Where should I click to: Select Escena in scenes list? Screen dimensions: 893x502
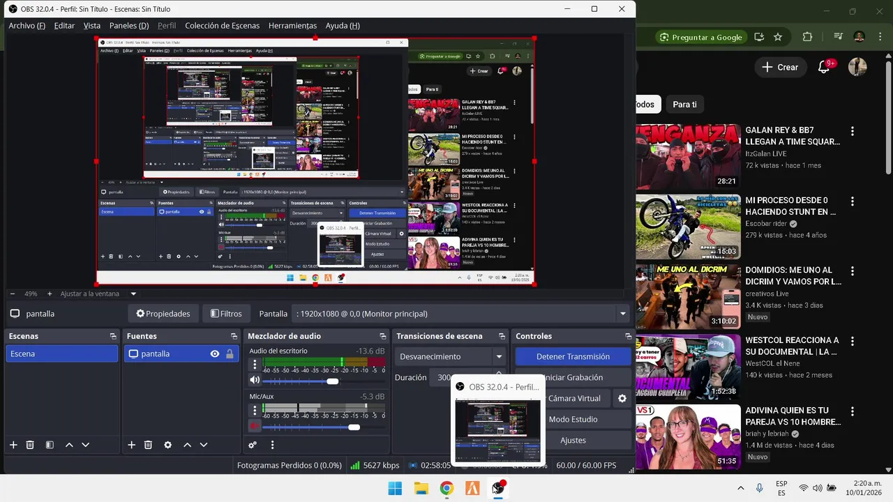(x=62, y=353)
